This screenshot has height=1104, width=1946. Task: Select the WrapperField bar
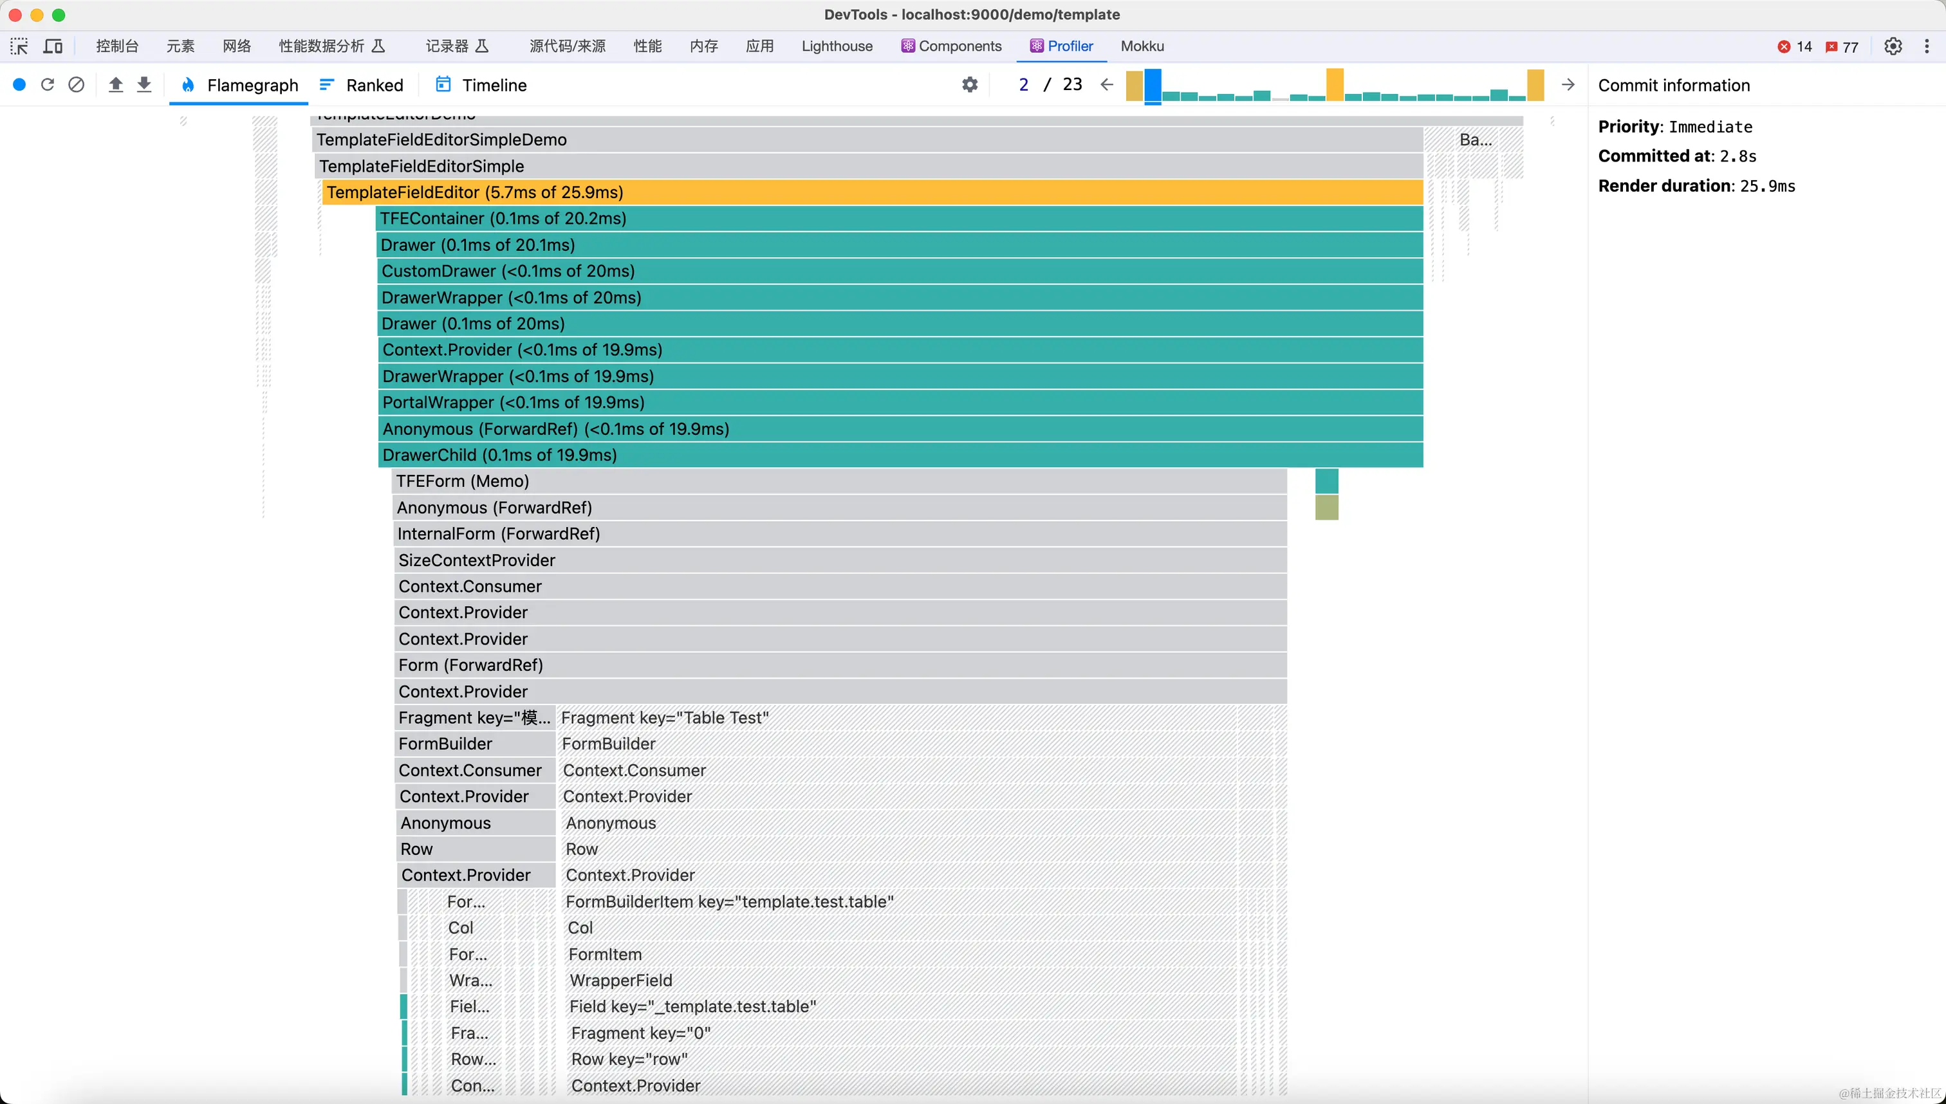coord(900,980)
